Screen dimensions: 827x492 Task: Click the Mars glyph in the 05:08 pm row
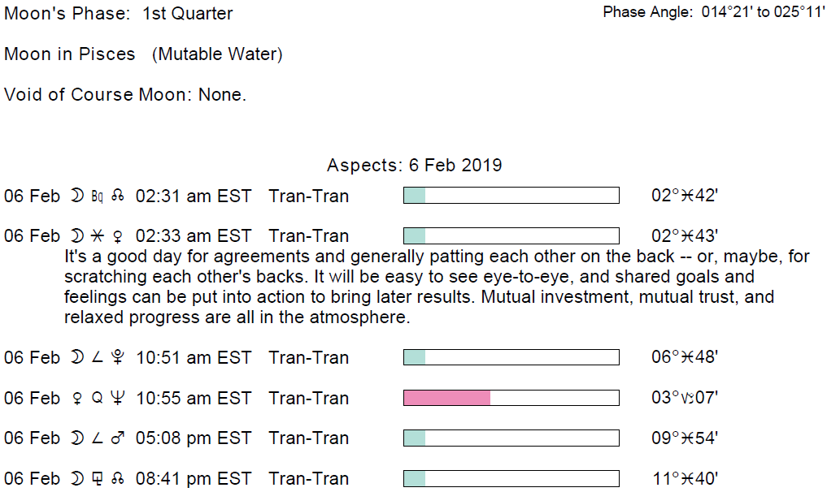pos(118,438)
